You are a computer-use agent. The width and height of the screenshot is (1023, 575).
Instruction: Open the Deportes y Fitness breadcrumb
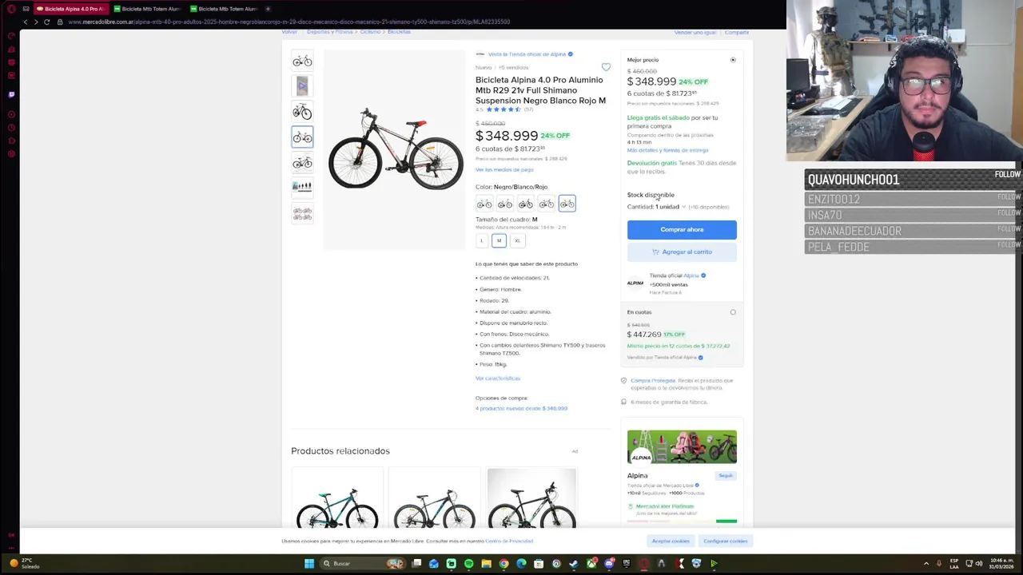click(x=330, y=32)
